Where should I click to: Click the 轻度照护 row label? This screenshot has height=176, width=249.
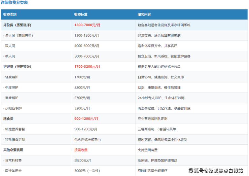11,77
